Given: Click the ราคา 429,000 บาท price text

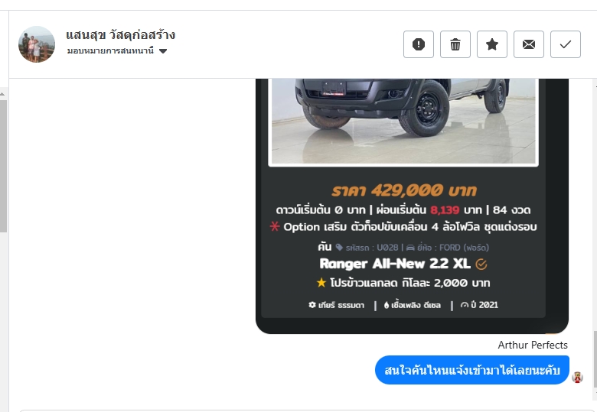Looking at the screenshot, I should [x=404, y=190].
